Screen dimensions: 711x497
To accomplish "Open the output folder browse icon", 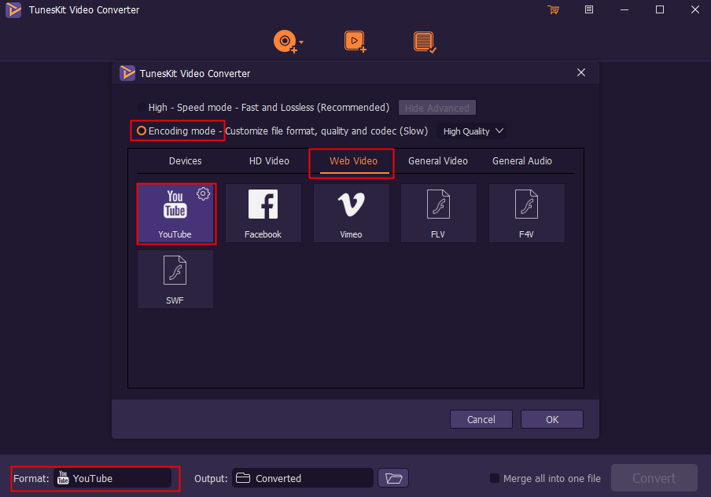I will 393,478.
